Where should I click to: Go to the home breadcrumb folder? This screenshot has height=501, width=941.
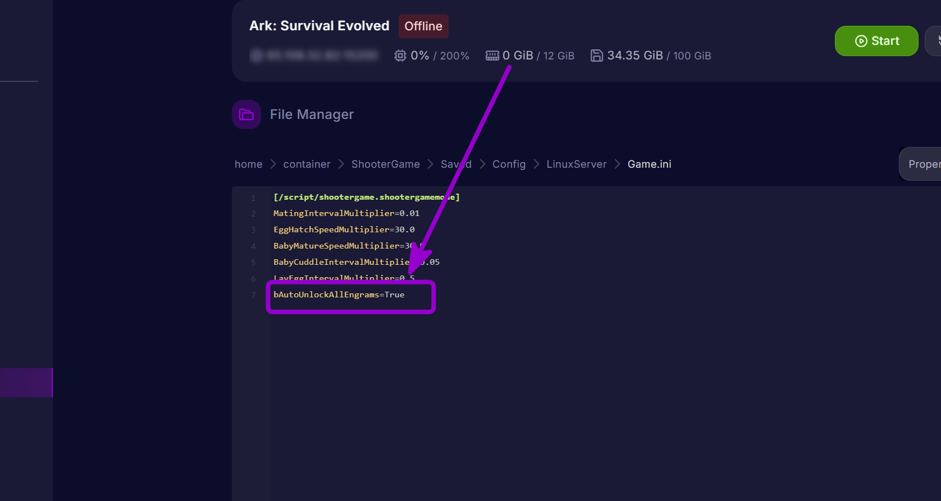tap(249, 164)
